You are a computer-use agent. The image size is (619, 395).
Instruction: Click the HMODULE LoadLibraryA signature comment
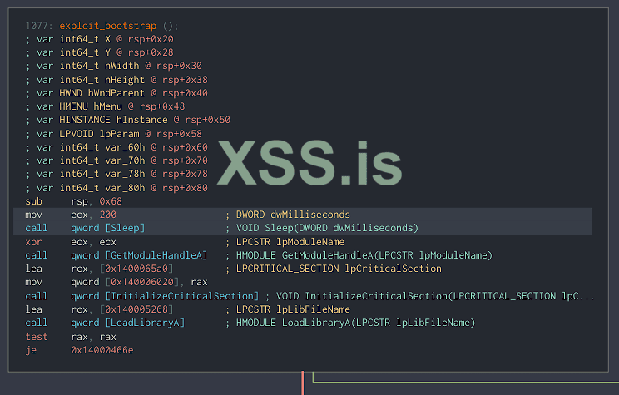pyautogui.click(x=356, y=323)
